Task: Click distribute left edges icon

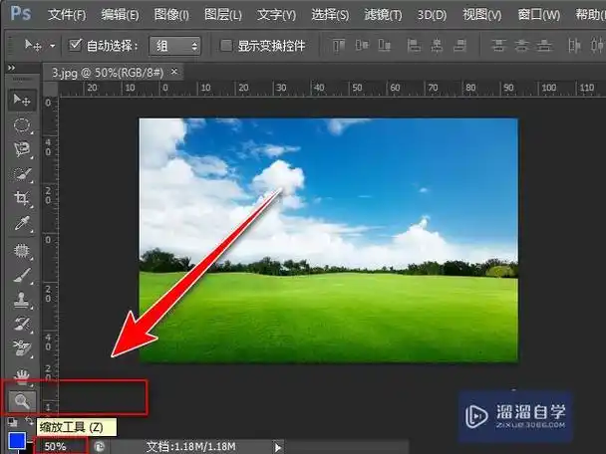Action: (574, 46)
